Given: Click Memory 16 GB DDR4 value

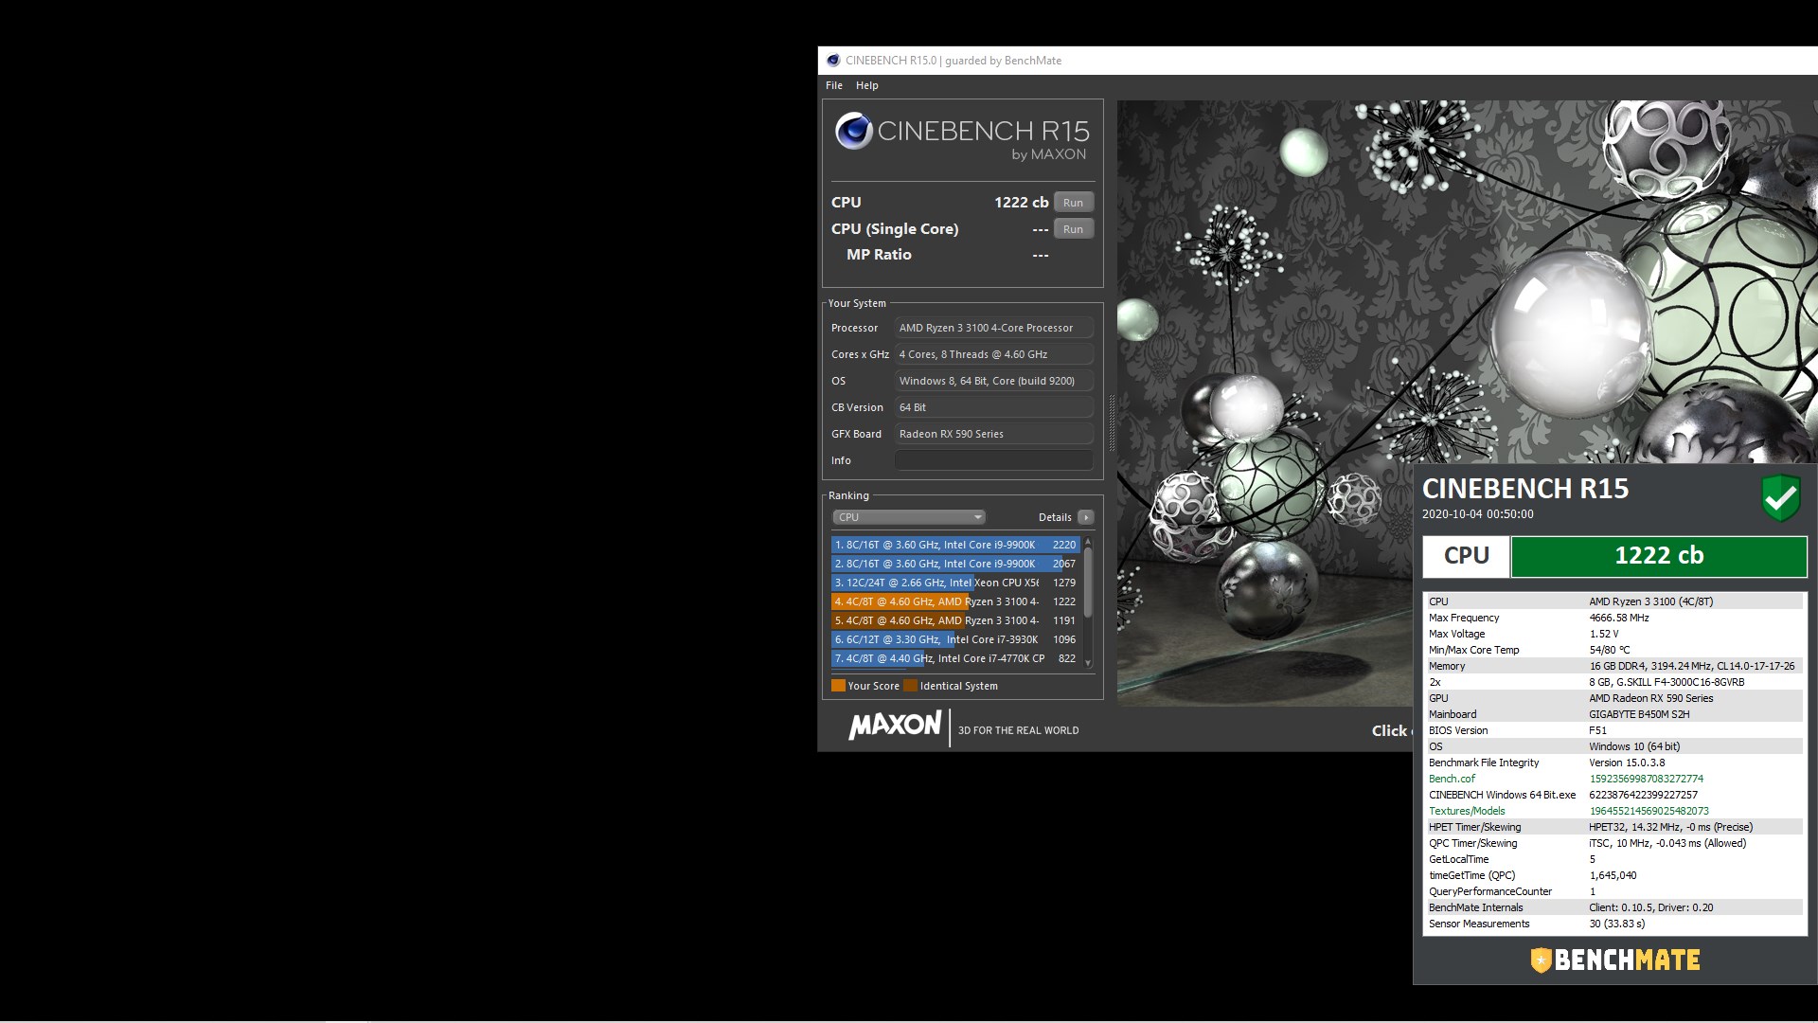Looking at the screenshot, I should (x=1692, y=666).
